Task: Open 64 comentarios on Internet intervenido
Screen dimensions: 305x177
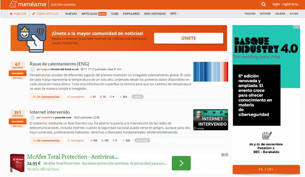Action: (x=46, y=140)
